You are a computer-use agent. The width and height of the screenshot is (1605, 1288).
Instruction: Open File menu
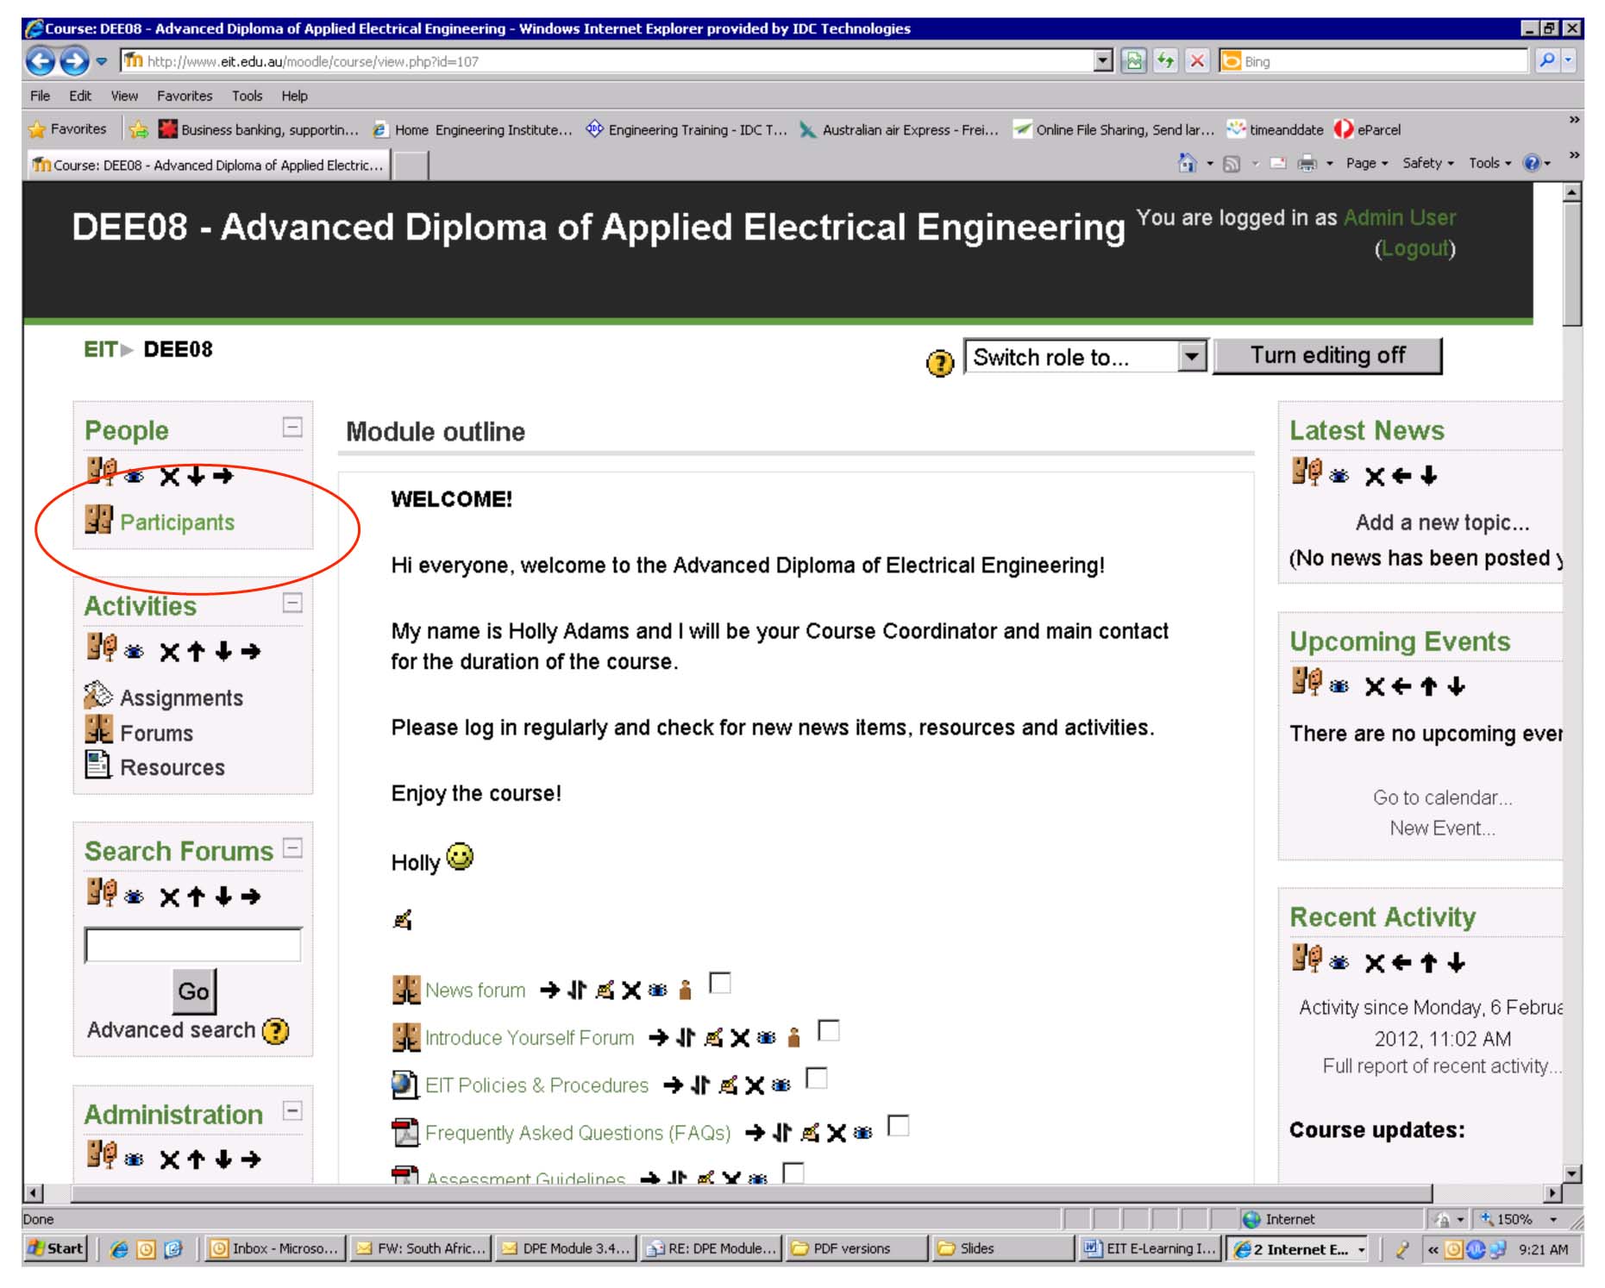40,96
